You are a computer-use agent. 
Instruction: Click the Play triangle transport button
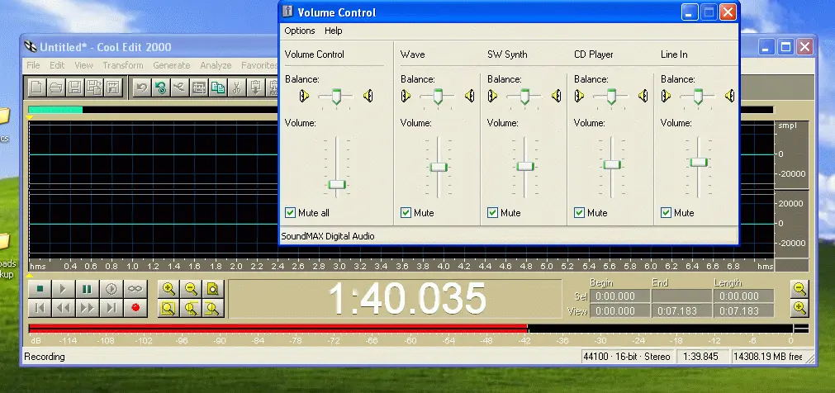[63, 289]
